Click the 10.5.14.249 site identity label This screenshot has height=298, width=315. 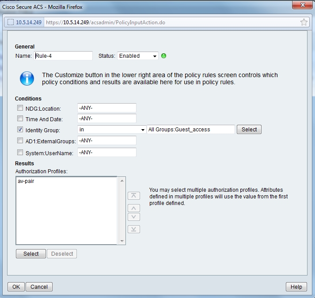29,22
